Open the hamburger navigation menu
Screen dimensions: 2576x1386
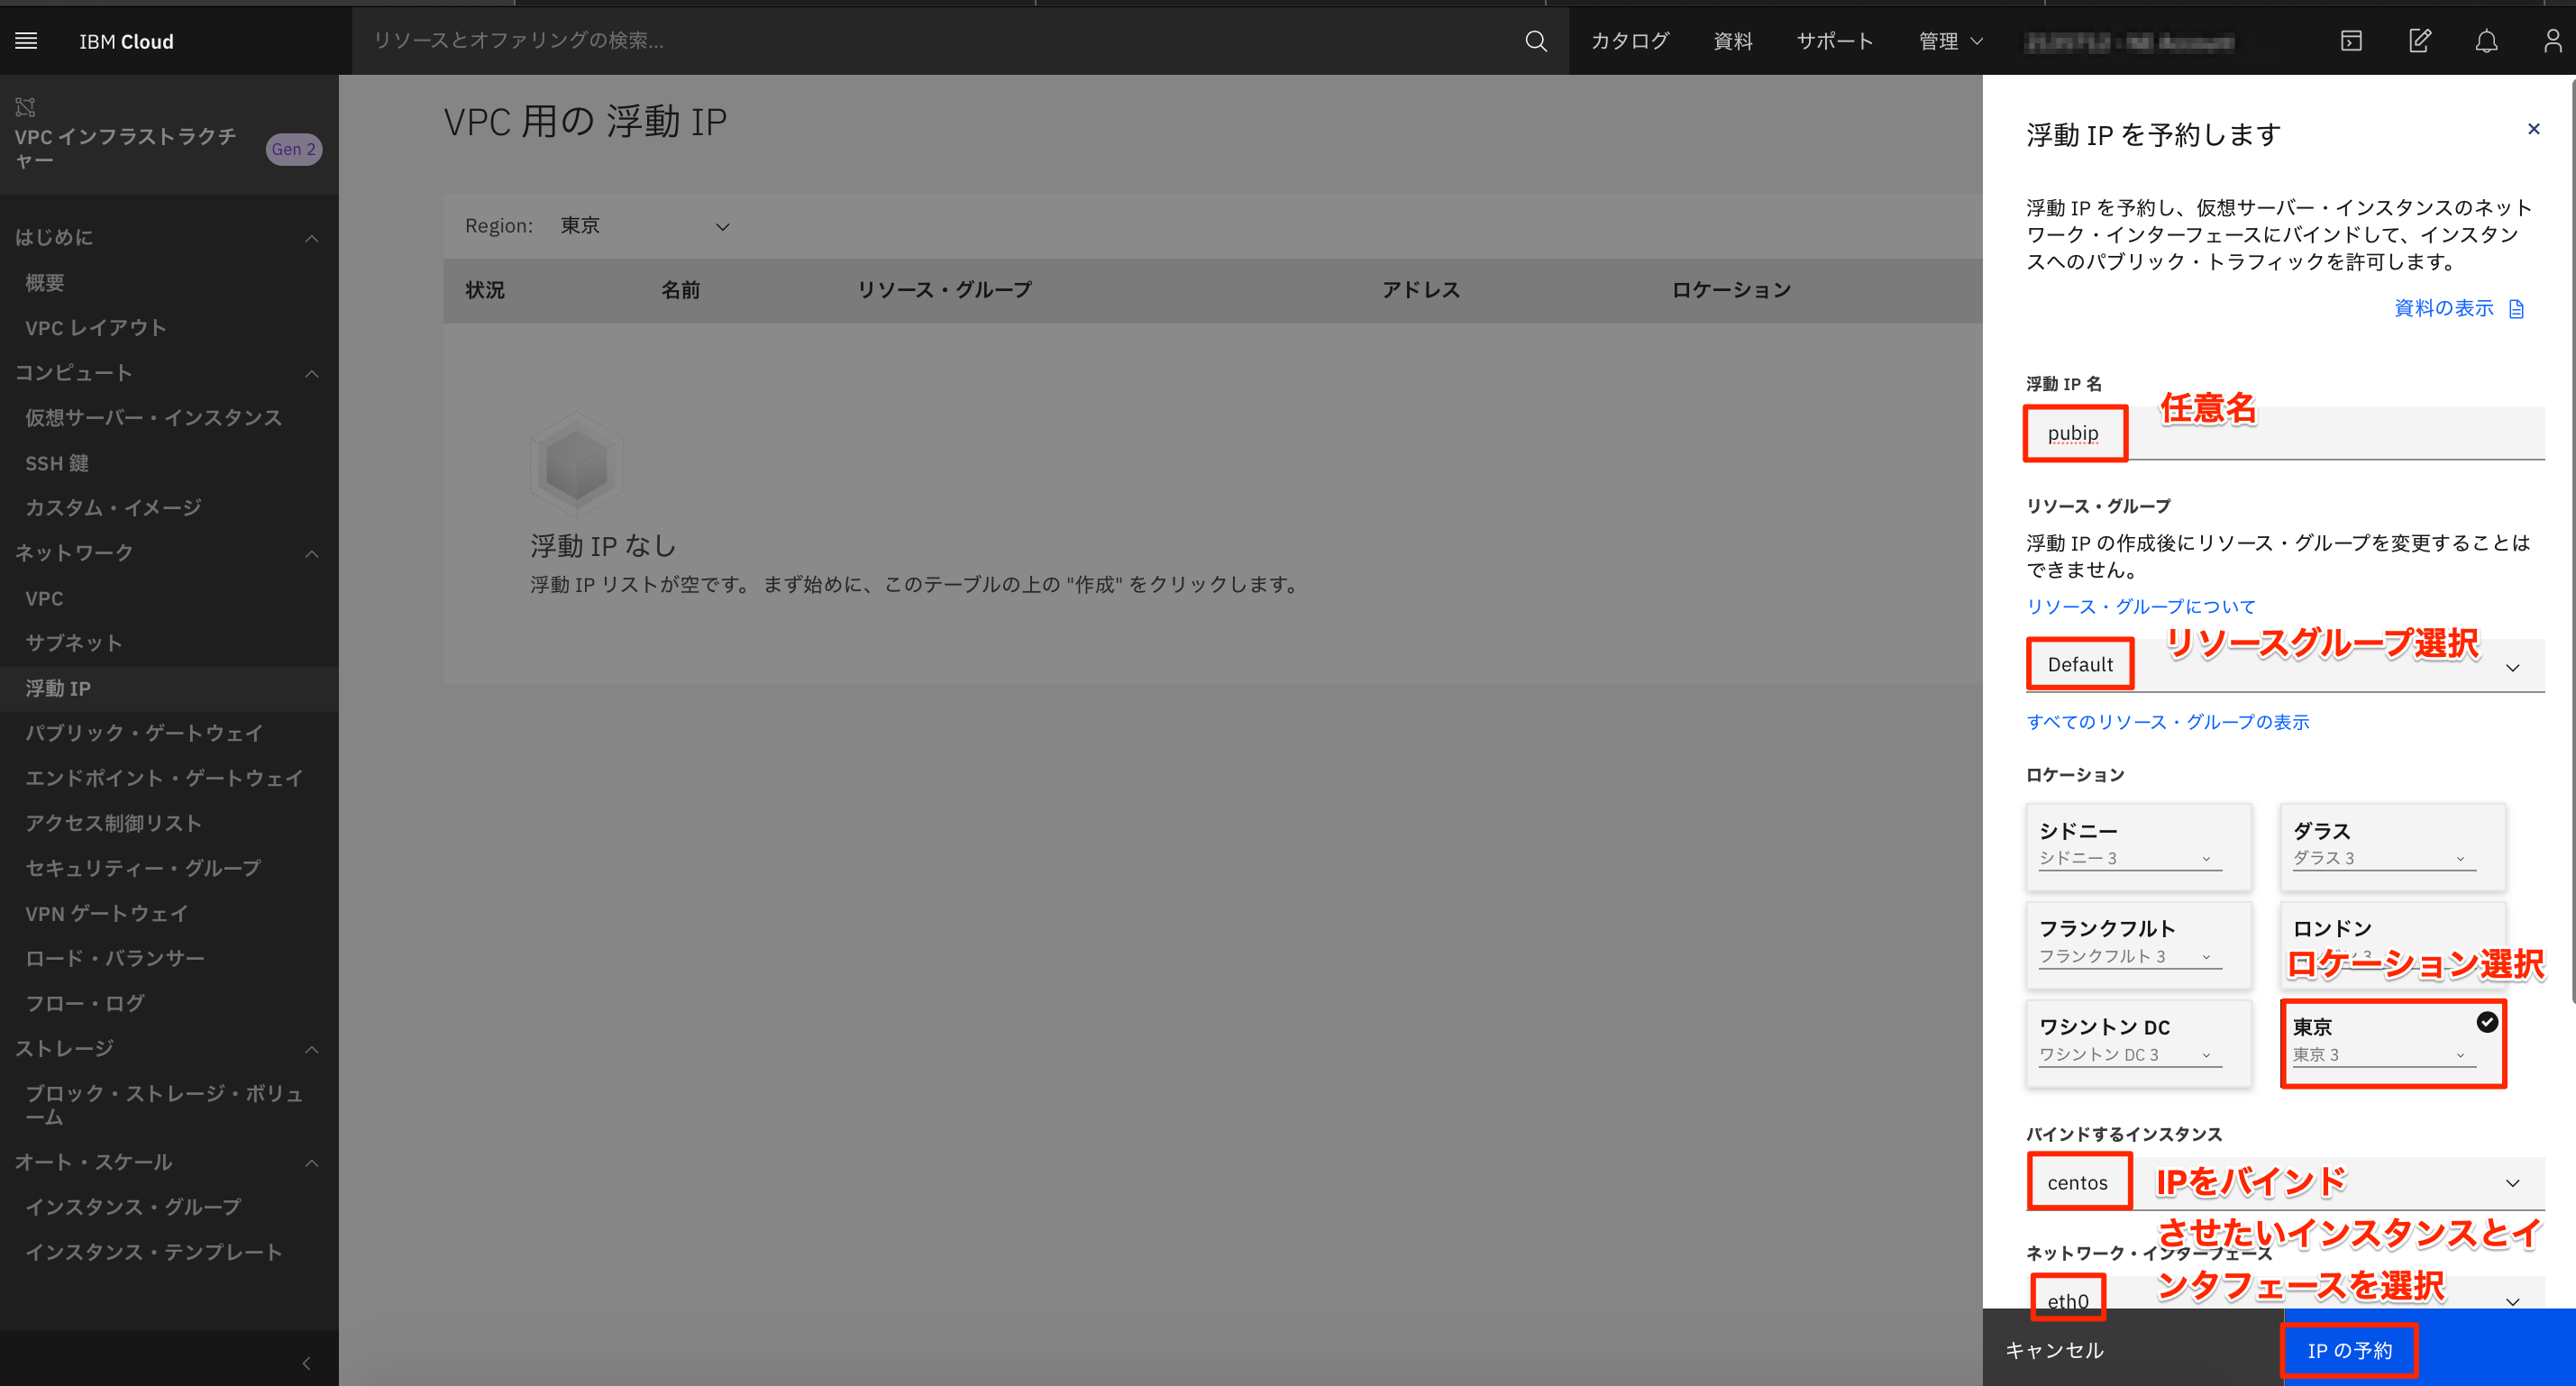coord(25,40)
